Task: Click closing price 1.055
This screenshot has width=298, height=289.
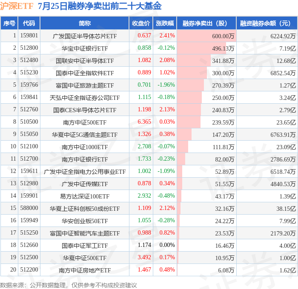Action: 144,221
